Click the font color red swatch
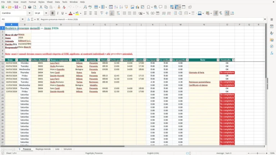The width and height of the screenshot is (276, 155). 70,13
